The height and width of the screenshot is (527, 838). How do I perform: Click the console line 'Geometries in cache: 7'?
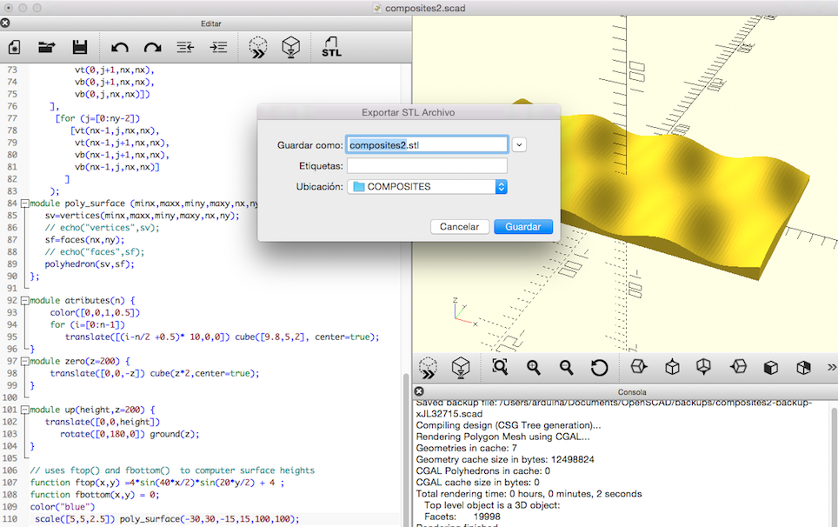click(x=466, y=448)
